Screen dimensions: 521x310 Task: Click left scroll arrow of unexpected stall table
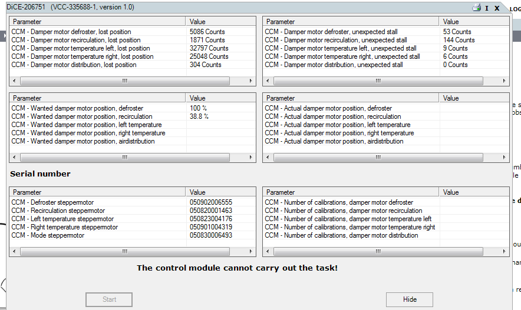pos(268,81)
